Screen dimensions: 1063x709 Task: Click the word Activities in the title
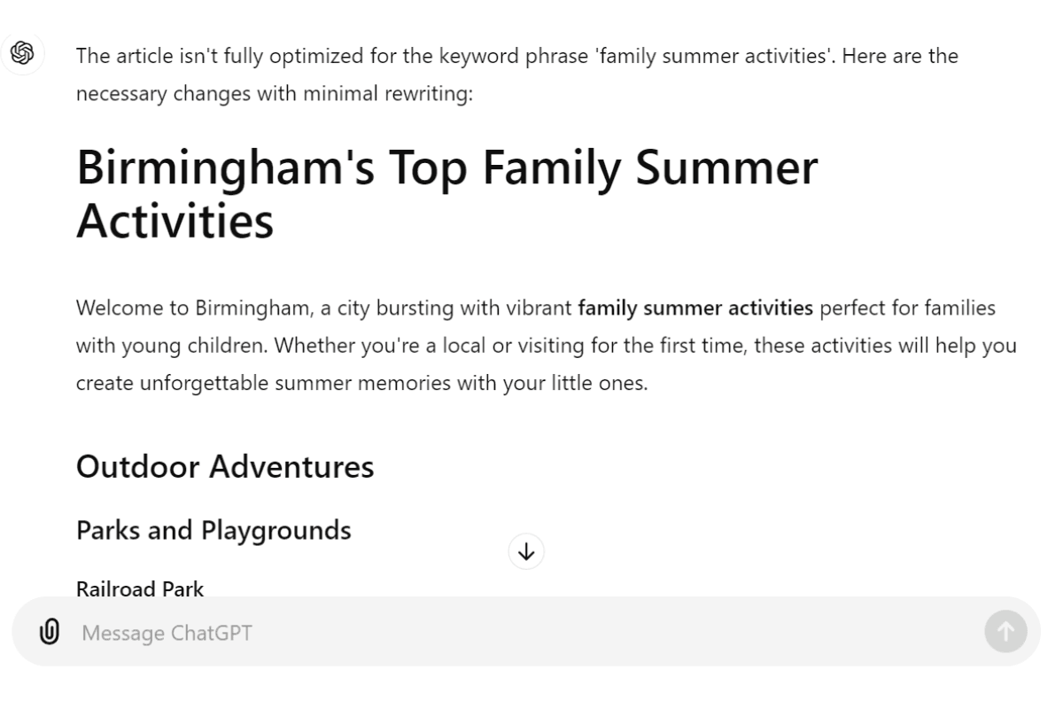tap(175, 222)
